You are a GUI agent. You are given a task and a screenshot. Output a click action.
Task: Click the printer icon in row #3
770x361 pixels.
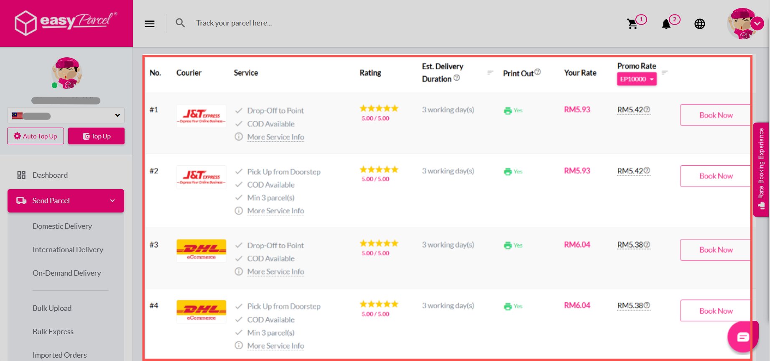coord(508,245)
